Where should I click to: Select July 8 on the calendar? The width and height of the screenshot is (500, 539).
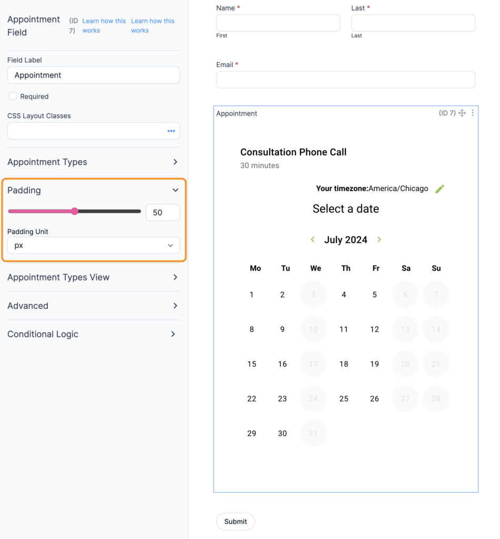click(x=252, y=330)
